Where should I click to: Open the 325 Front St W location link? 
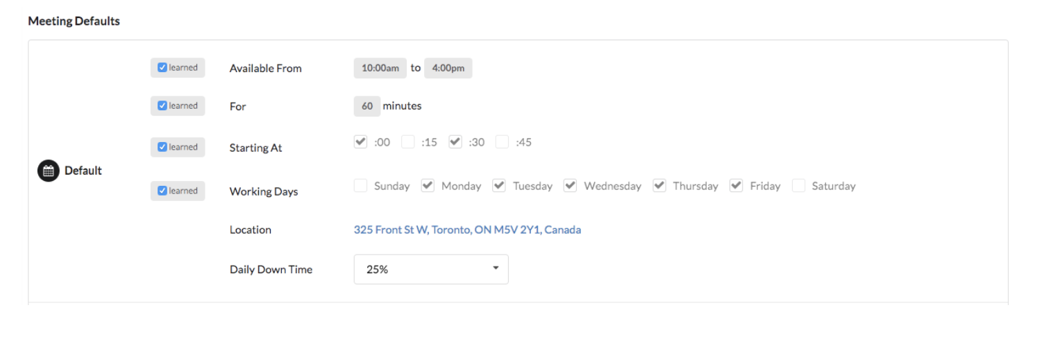pos(467,230)
